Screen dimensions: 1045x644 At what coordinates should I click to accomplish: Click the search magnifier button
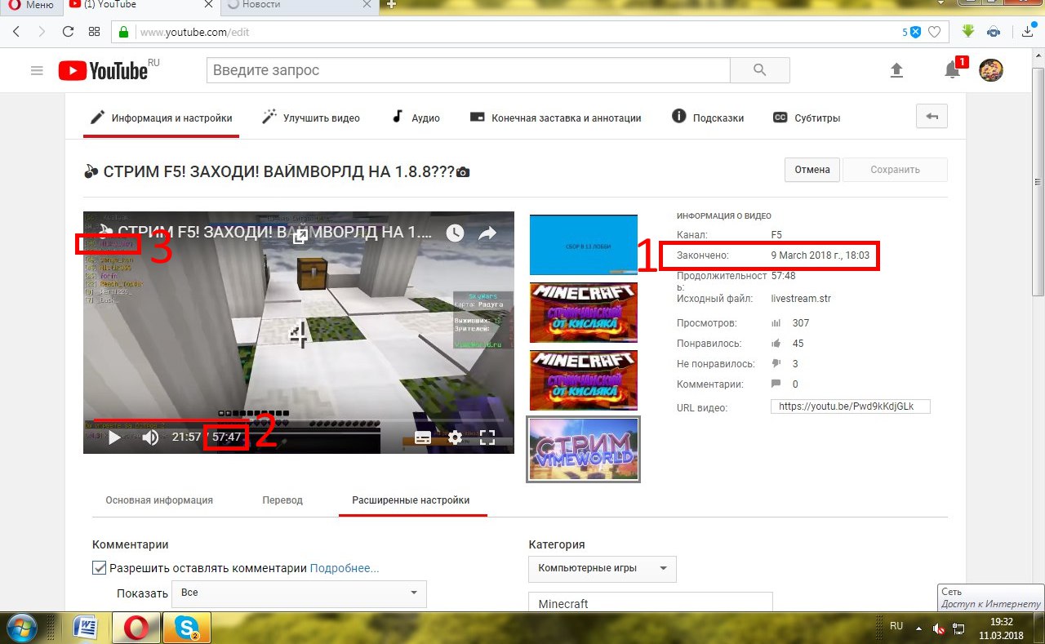click(x=759, y=70)
